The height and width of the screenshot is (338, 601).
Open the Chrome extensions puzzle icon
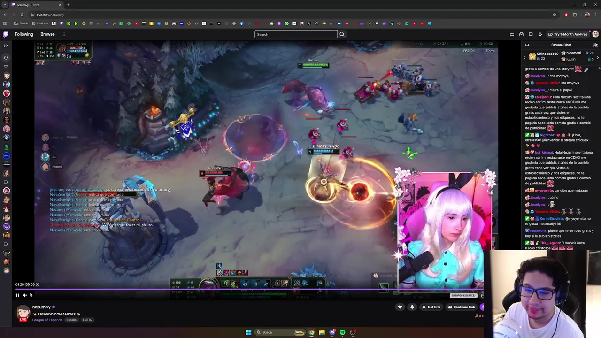pos(575,15)
